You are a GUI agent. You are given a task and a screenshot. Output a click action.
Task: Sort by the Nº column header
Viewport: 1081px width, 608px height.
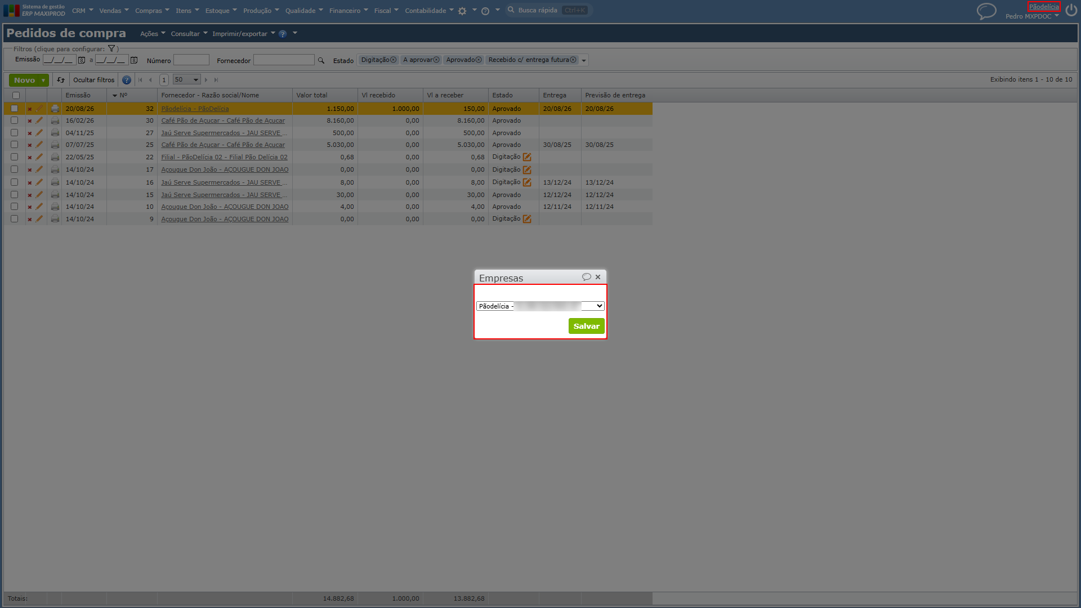click(124, 95)
